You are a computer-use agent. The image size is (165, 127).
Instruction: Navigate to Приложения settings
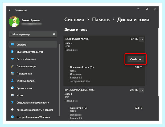click(33, 73)
